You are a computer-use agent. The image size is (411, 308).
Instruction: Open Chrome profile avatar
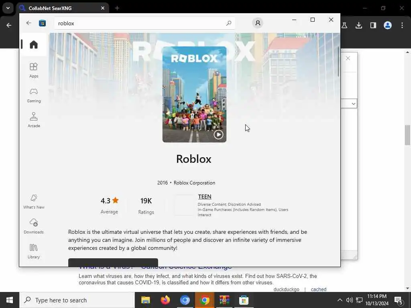point(387,25)
